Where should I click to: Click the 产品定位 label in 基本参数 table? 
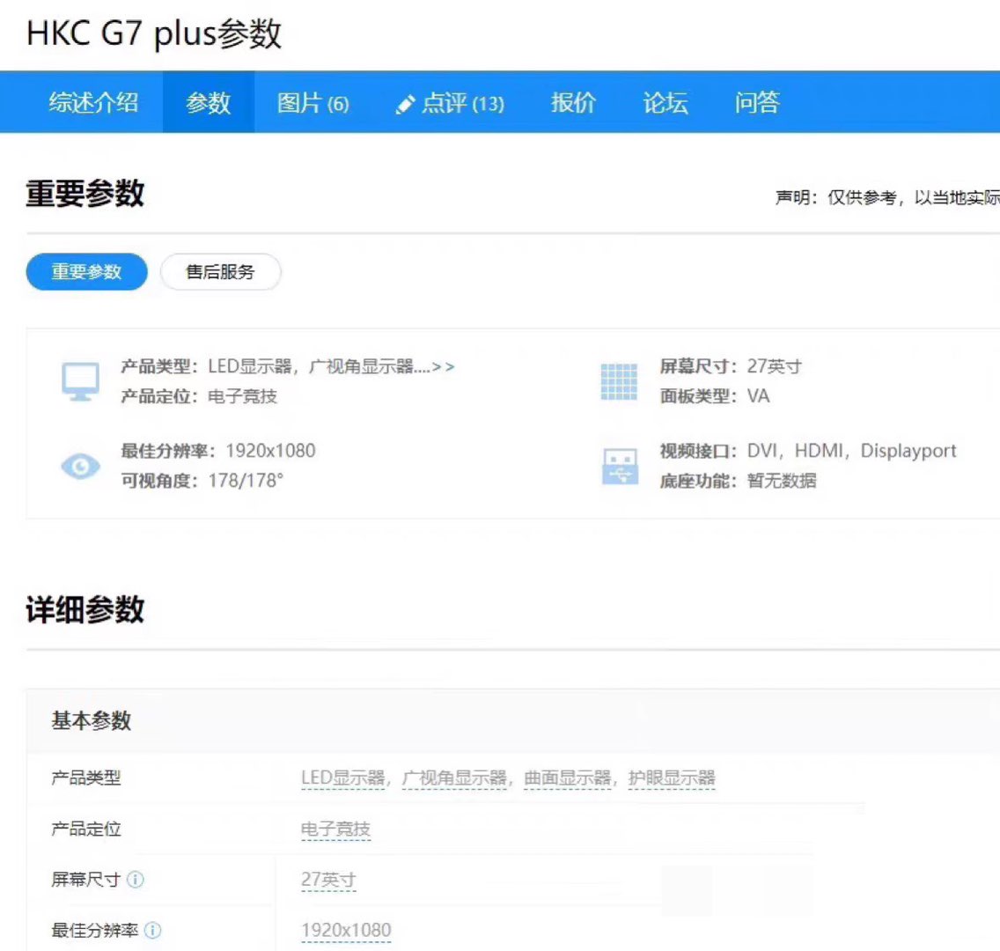86,829
